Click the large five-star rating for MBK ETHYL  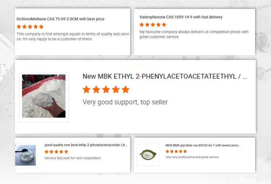click(106, 89)
